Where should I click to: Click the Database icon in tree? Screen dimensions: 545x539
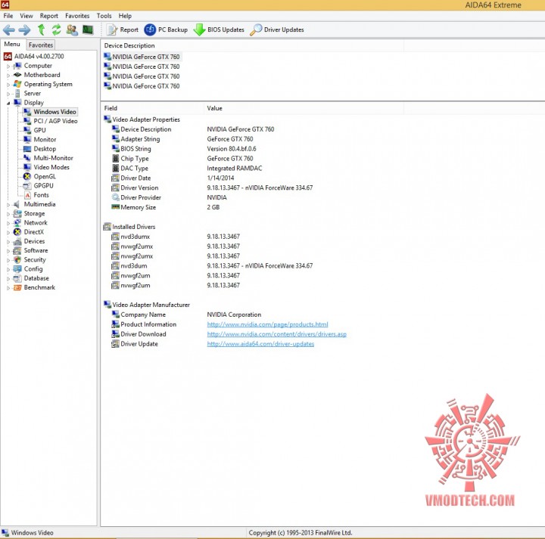click(17, 278)
